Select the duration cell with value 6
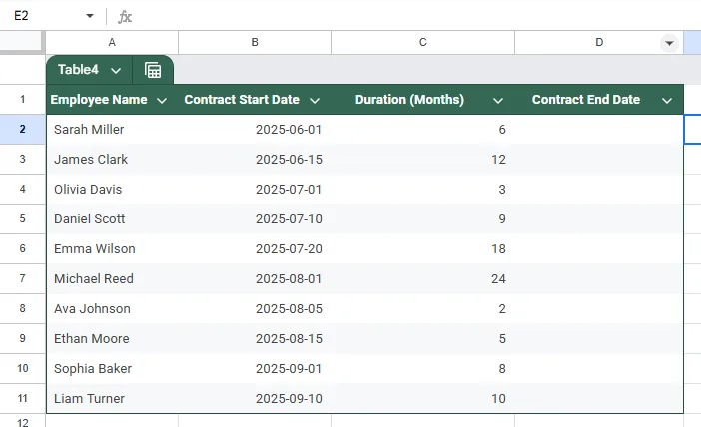 pos(423,129)
